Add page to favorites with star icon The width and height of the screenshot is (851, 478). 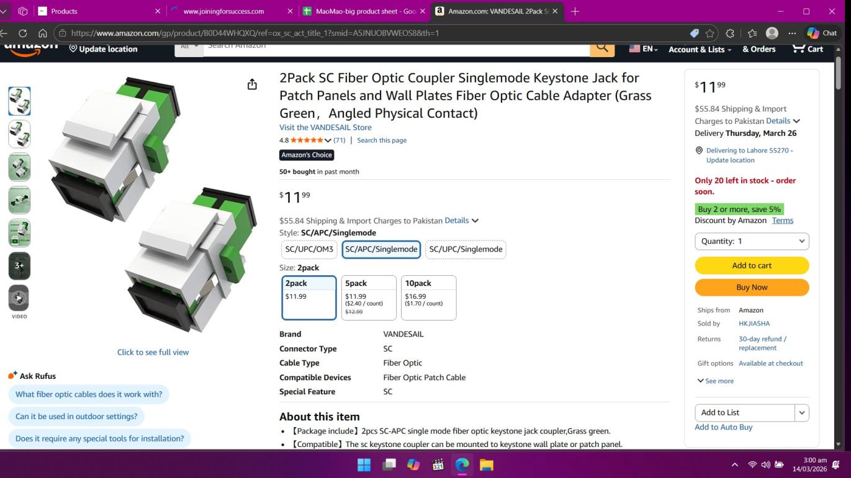pyautogui.click(x=710, y=33)
